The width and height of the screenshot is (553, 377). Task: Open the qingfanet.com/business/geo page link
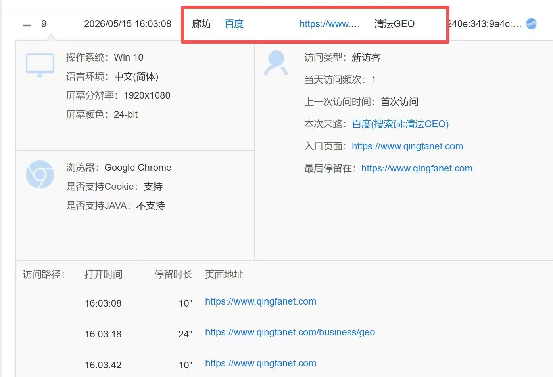click(290, 332)
